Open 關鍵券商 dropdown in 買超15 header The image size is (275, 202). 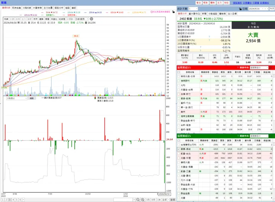point(267,67)
